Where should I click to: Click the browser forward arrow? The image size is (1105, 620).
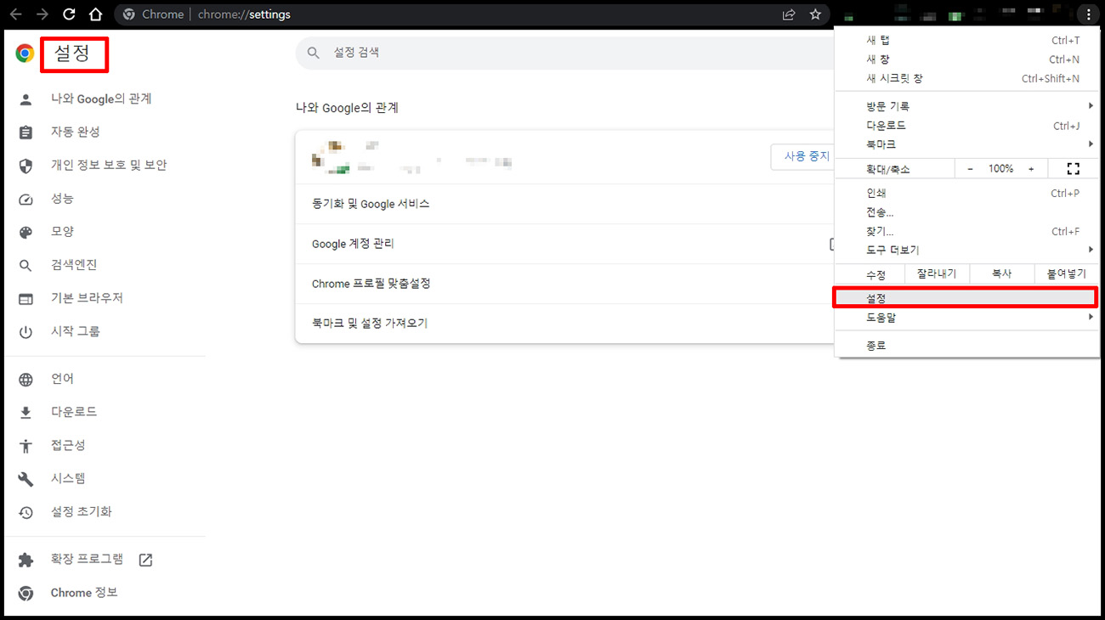click(x=42, y=14)
